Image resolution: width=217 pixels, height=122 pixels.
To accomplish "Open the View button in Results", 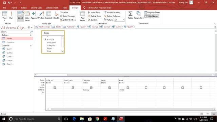I will pos(4,16).
